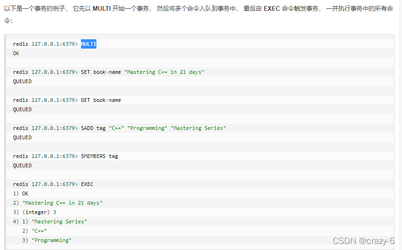The width and height of the screenshot is (402, 250).
Task: Click the "Mastering C++ in 21 days" string in SET command
Action: pyautogui.click(x=164, y=72)
